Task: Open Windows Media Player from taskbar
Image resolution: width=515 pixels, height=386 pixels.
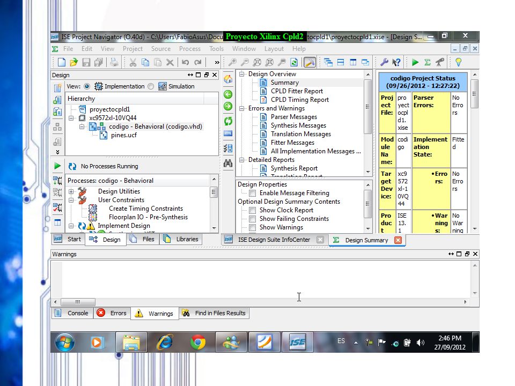Action: (x=97, y=343)
